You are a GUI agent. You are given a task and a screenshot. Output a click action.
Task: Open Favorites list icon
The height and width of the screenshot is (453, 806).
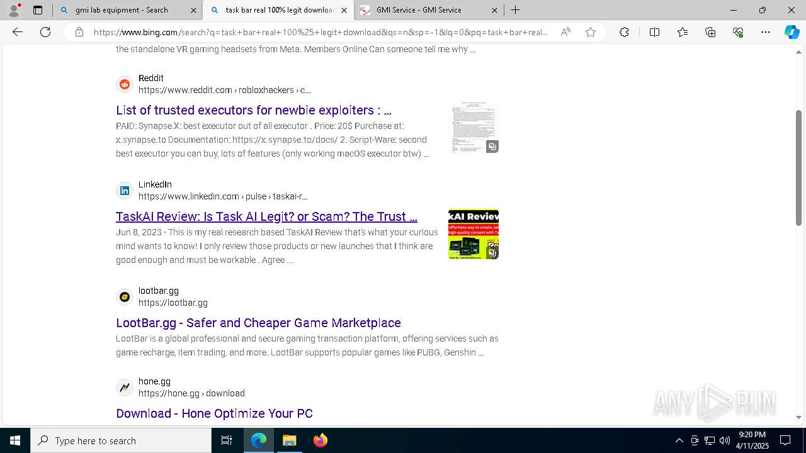(x=683, y=32)
